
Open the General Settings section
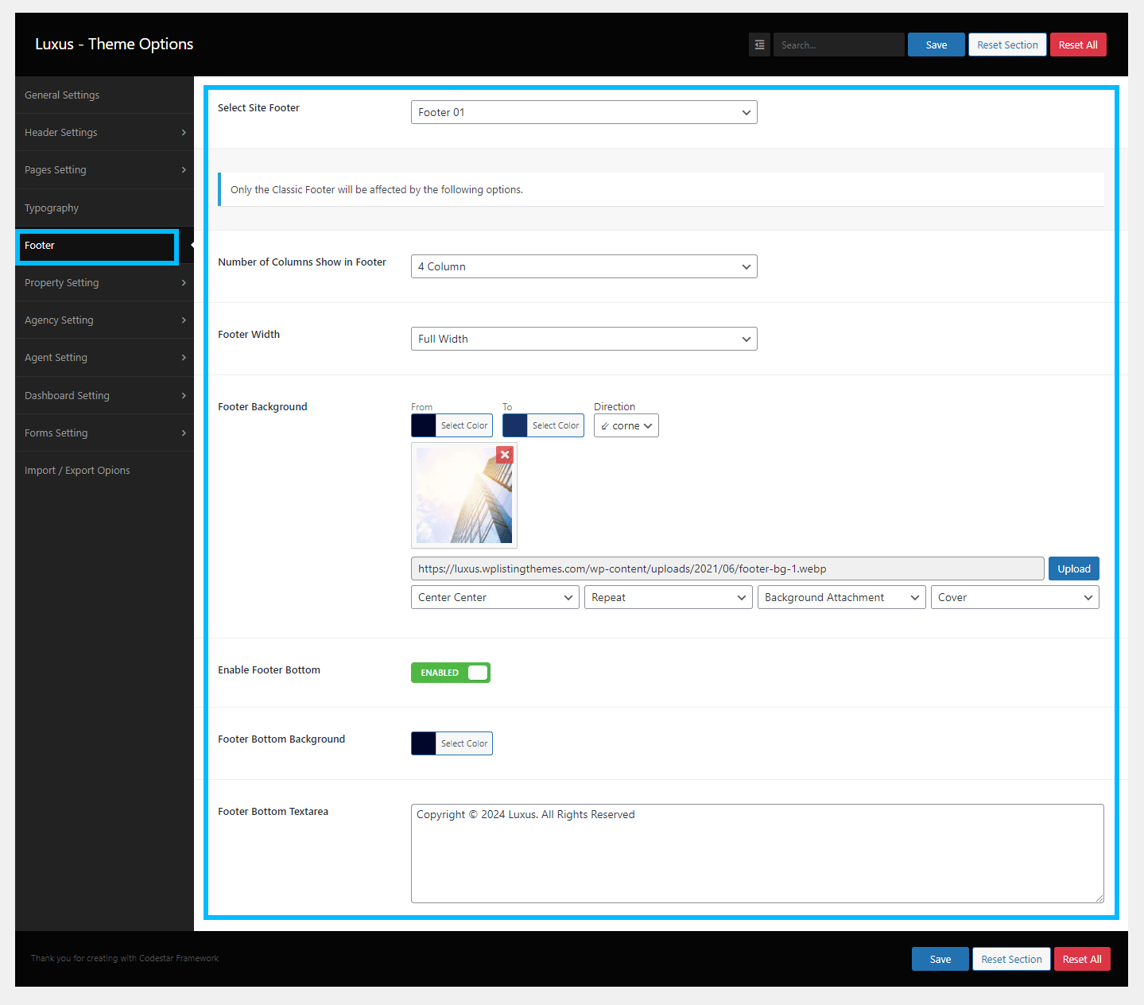pos(62,95)
